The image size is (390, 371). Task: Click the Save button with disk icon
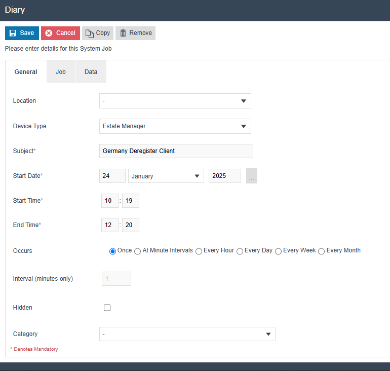(x=22, y=33)
